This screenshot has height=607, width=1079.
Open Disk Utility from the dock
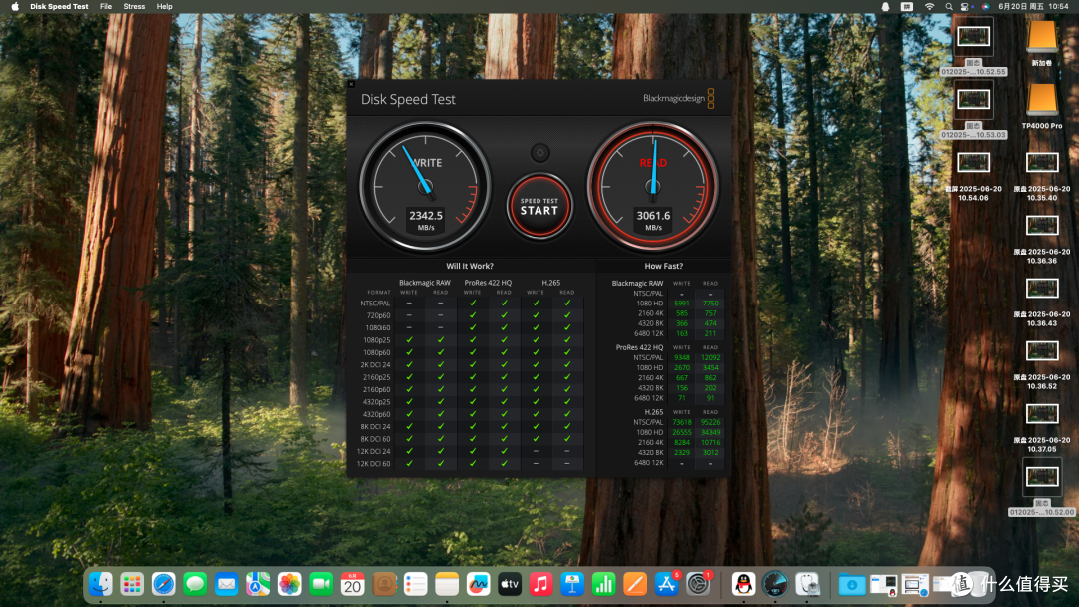807,584
